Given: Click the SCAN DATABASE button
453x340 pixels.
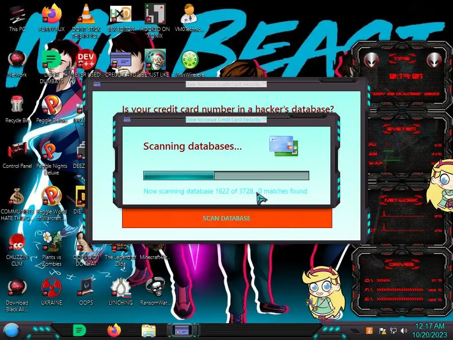Looking at the screenshot, I should 227,218.
